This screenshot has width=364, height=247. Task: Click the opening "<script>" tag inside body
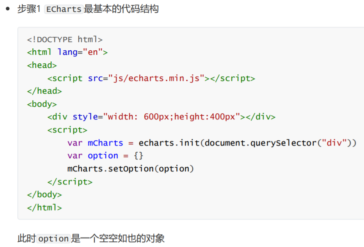click(67, 130)
